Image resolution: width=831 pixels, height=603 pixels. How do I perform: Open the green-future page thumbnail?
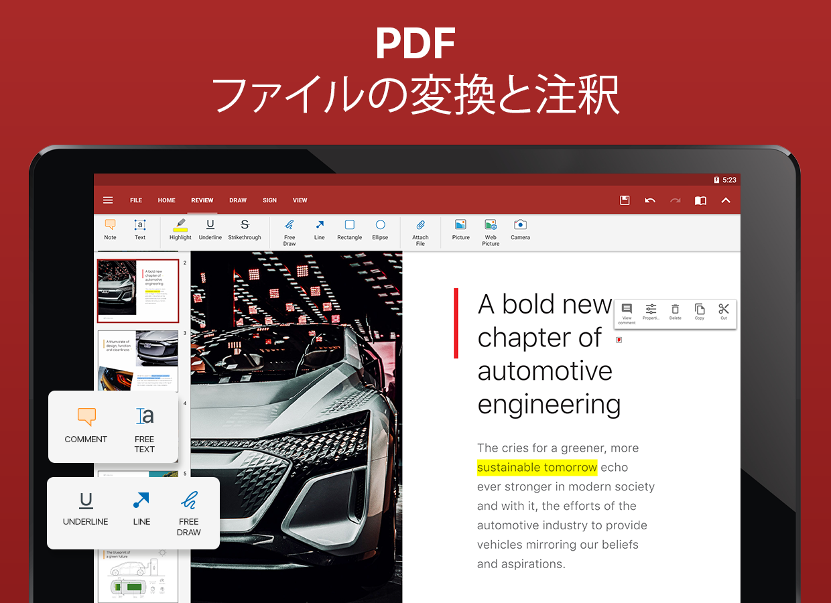138,576
